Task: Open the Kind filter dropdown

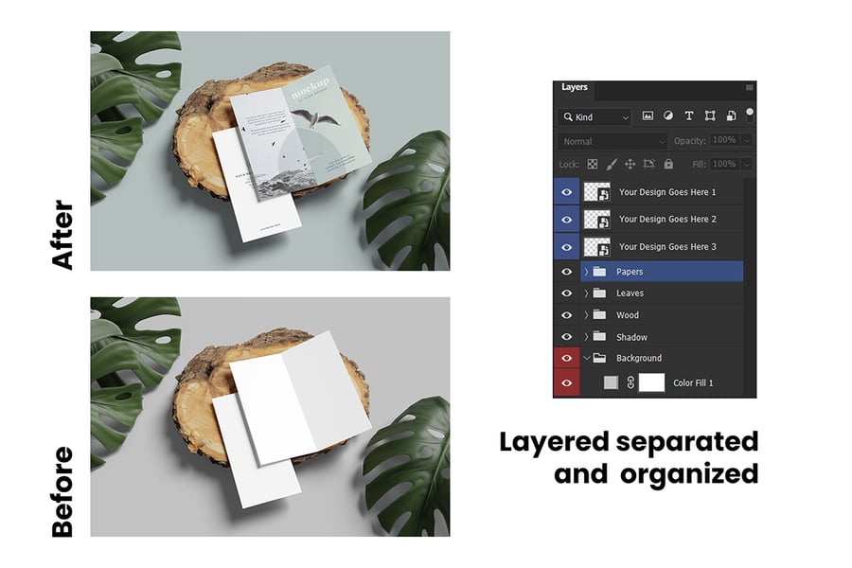Action: click(x=595, y=117)
